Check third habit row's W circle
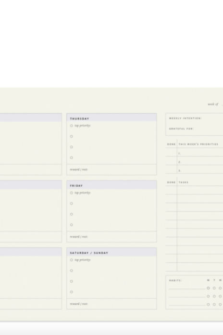The image size is (223, 335). pos(220,305)
